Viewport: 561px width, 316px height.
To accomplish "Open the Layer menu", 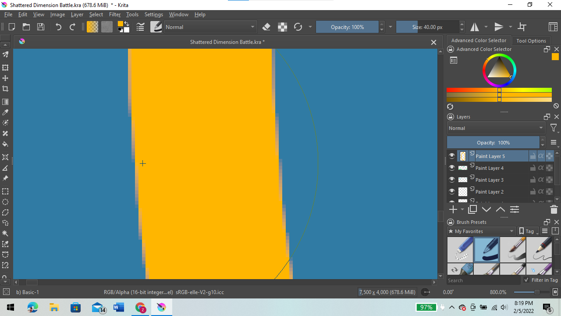I will point(77,14).
